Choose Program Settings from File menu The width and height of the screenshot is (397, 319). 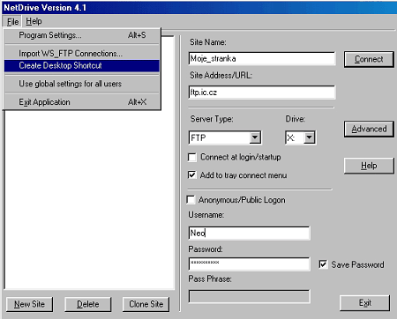coord(82,35)
